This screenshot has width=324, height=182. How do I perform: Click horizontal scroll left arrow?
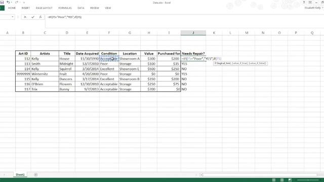pos(201,175)
